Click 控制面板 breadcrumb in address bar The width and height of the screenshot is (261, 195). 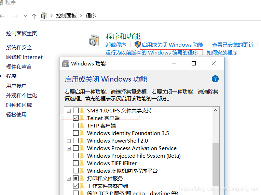click(66, 16)
